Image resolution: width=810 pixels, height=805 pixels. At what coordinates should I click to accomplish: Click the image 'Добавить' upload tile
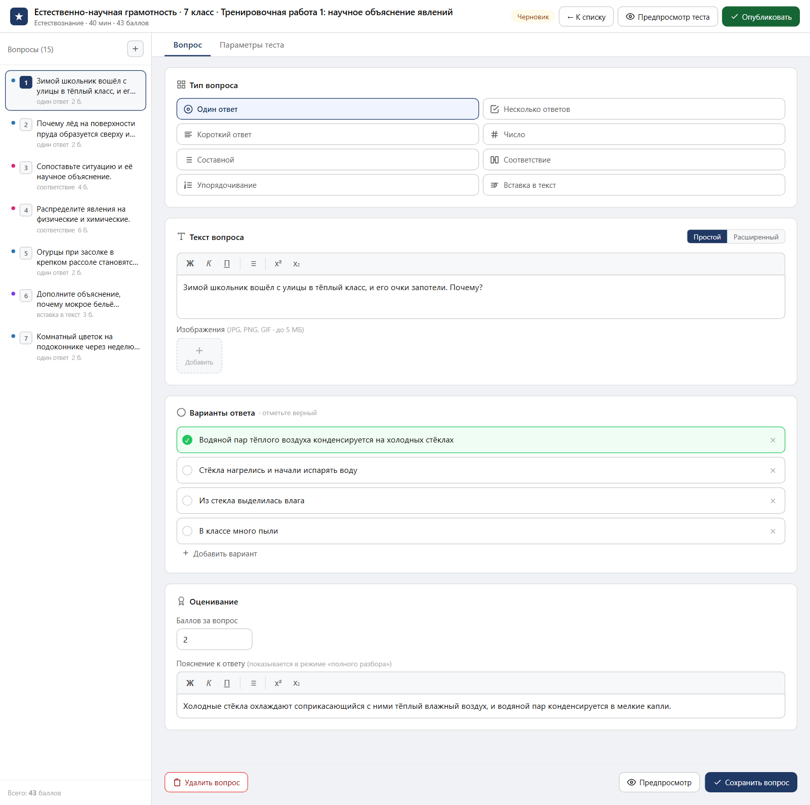pos(199,356)
